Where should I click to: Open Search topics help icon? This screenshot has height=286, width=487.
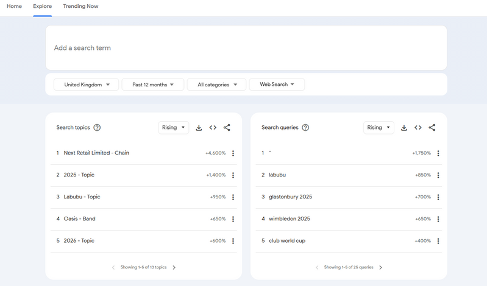[x=97, y=128]
